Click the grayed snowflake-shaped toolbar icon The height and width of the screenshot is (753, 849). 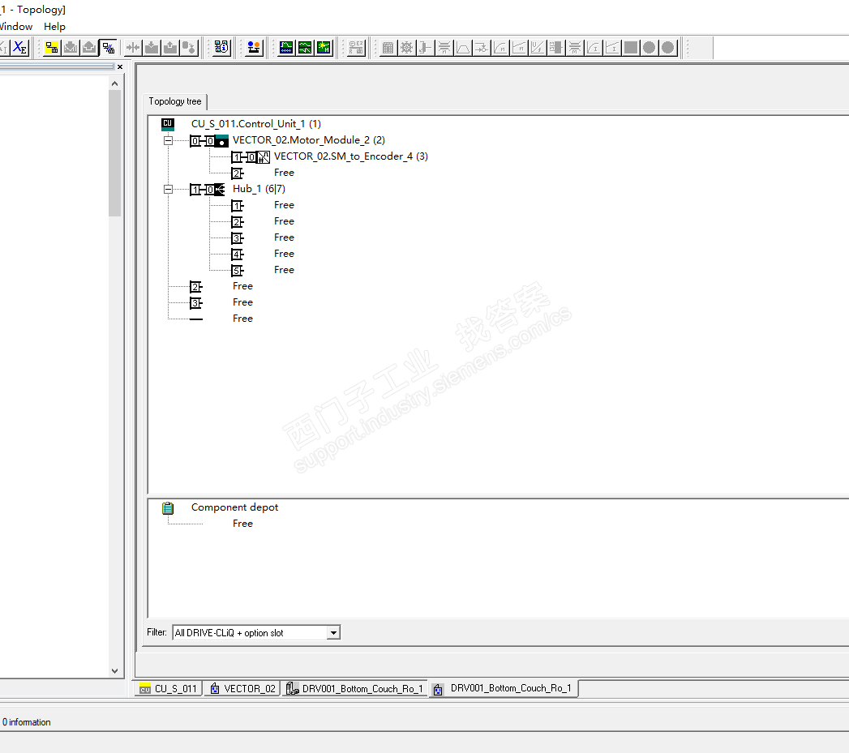pos(406,48)
